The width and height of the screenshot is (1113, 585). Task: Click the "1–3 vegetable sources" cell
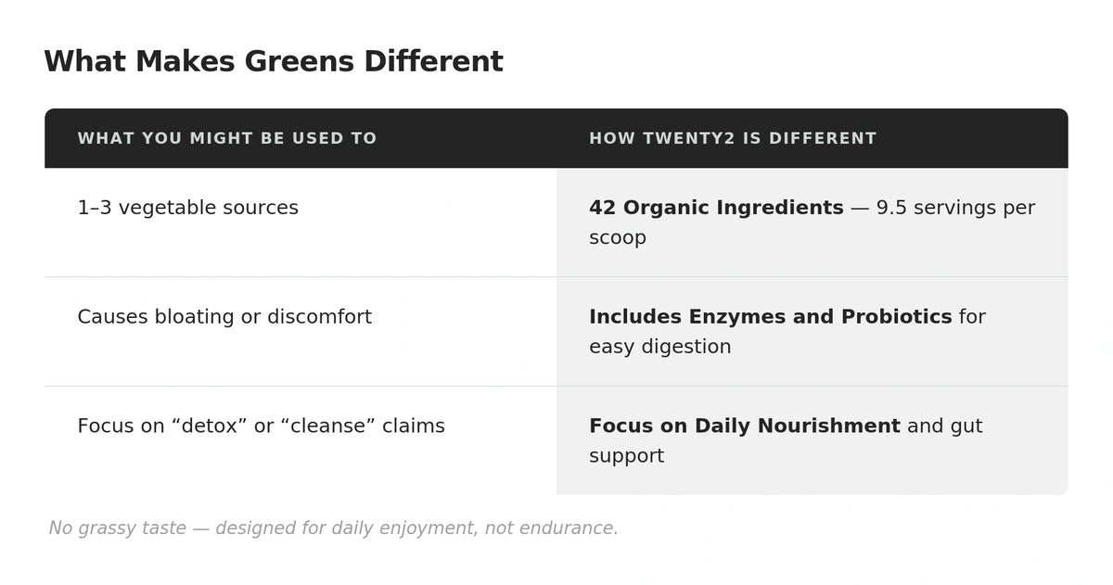187,209
